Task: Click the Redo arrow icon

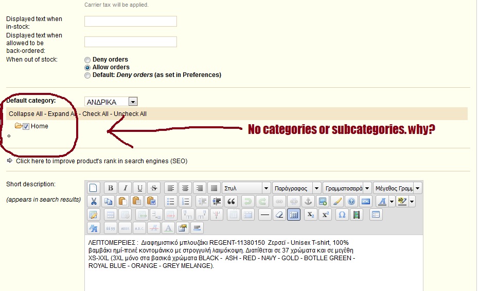Action: coord(262,201)
